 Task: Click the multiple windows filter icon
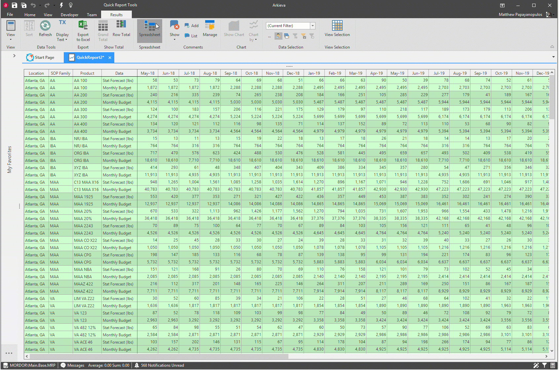coord(287,36)
